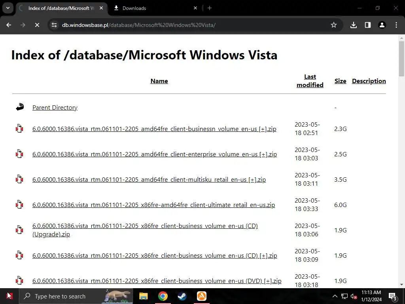Click the 2023-05-18 03:33 modified date

(x=307, y=205)
